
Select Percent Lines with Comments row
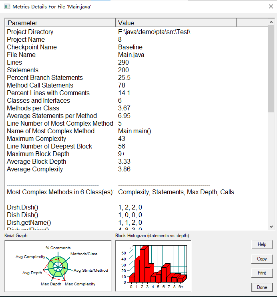point(136,93)
